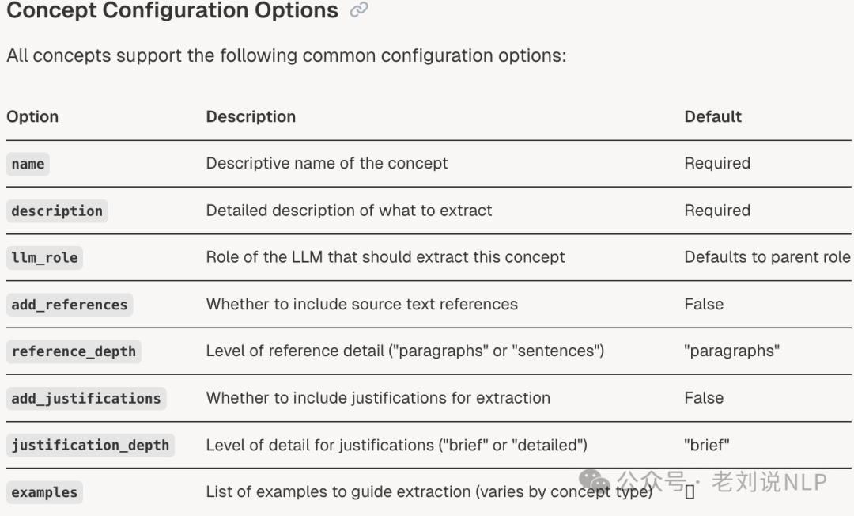854x516 pixels.
Task: Click 'Descriptive name of the concept' text
Action: [x=327, y=164]
